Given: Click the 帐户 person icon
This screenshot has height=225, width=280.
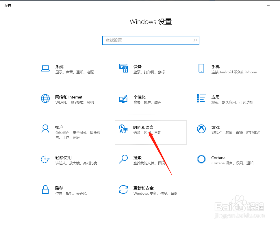Looking at the screenshot, I should pyautogui.click(x=45, y=129).
